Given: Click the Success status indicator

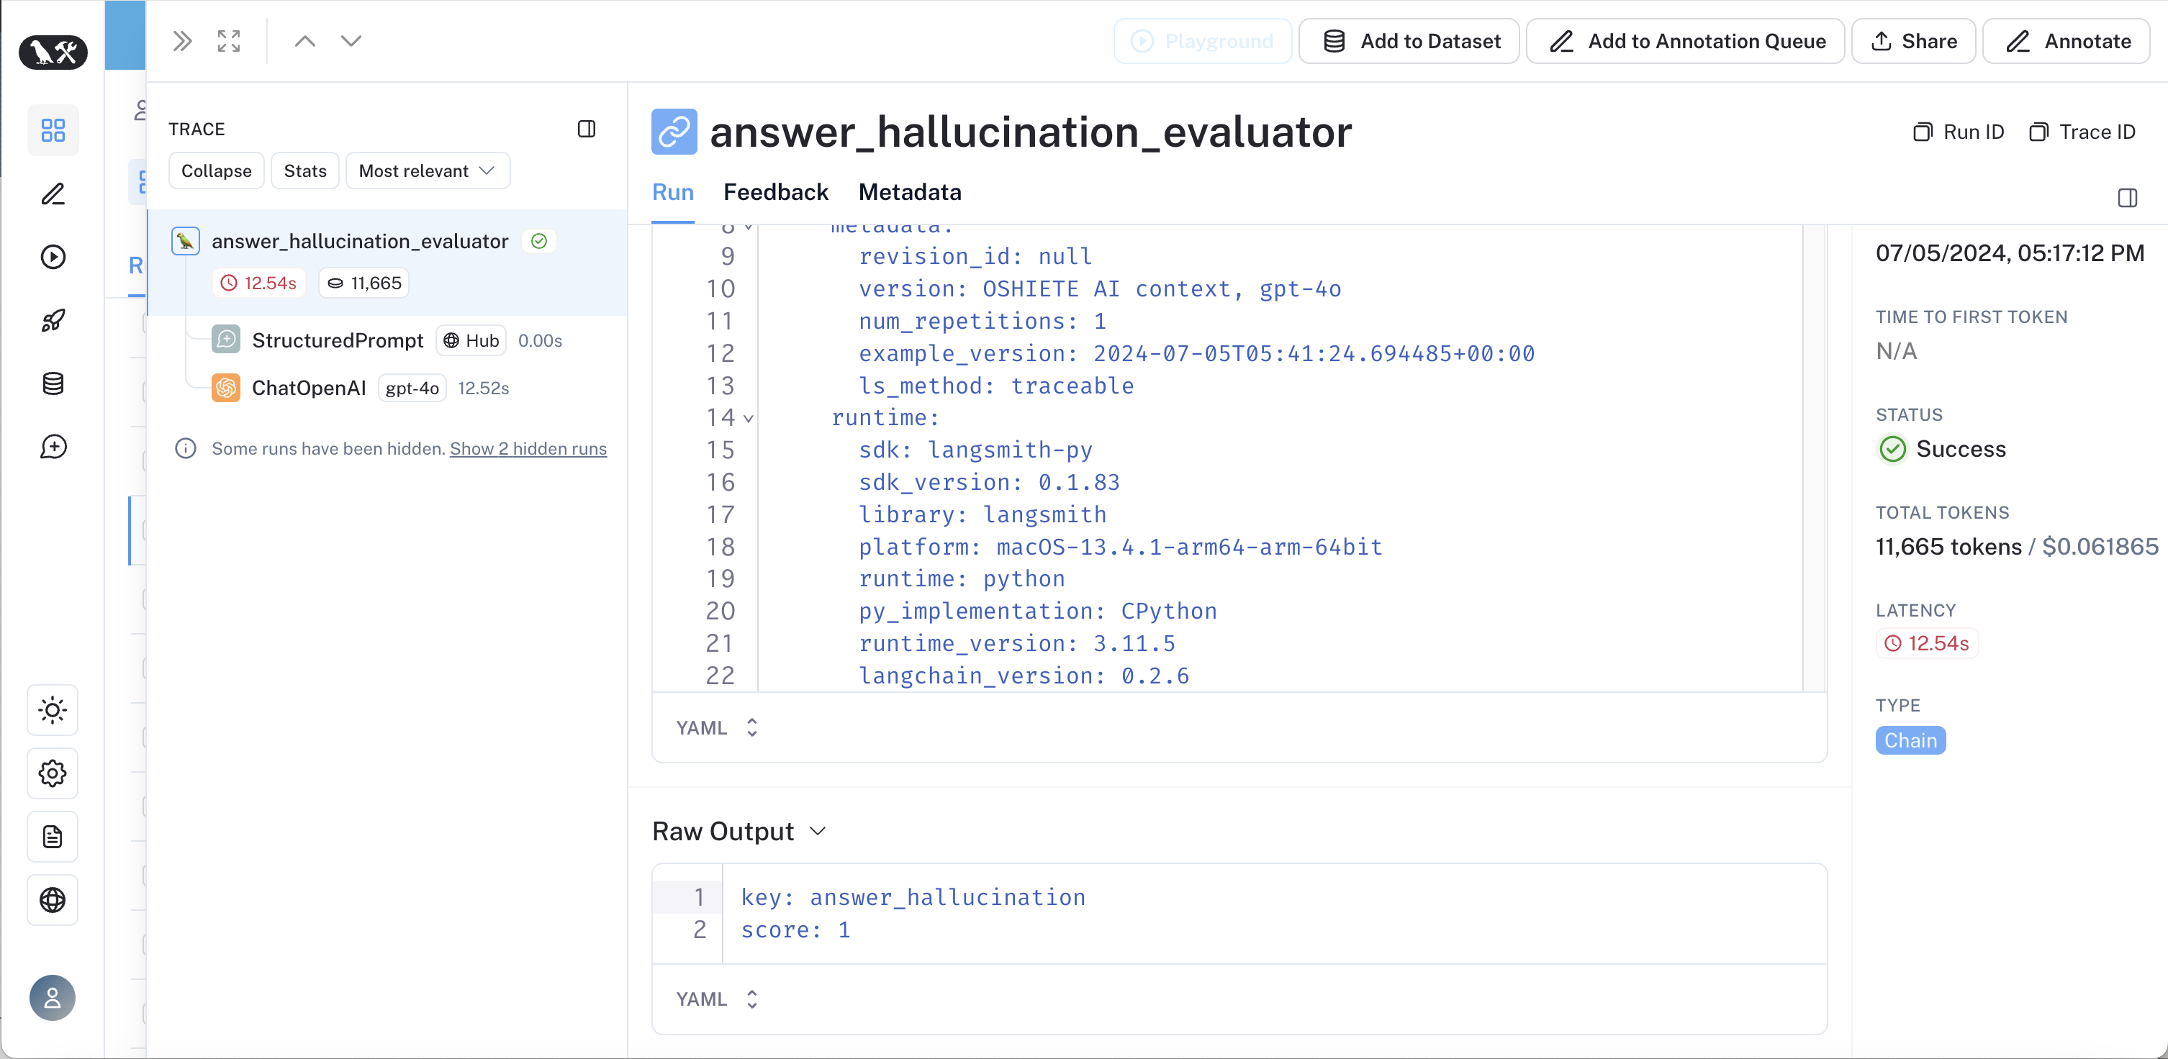Looking at the screenshot, I should 1941,449.
